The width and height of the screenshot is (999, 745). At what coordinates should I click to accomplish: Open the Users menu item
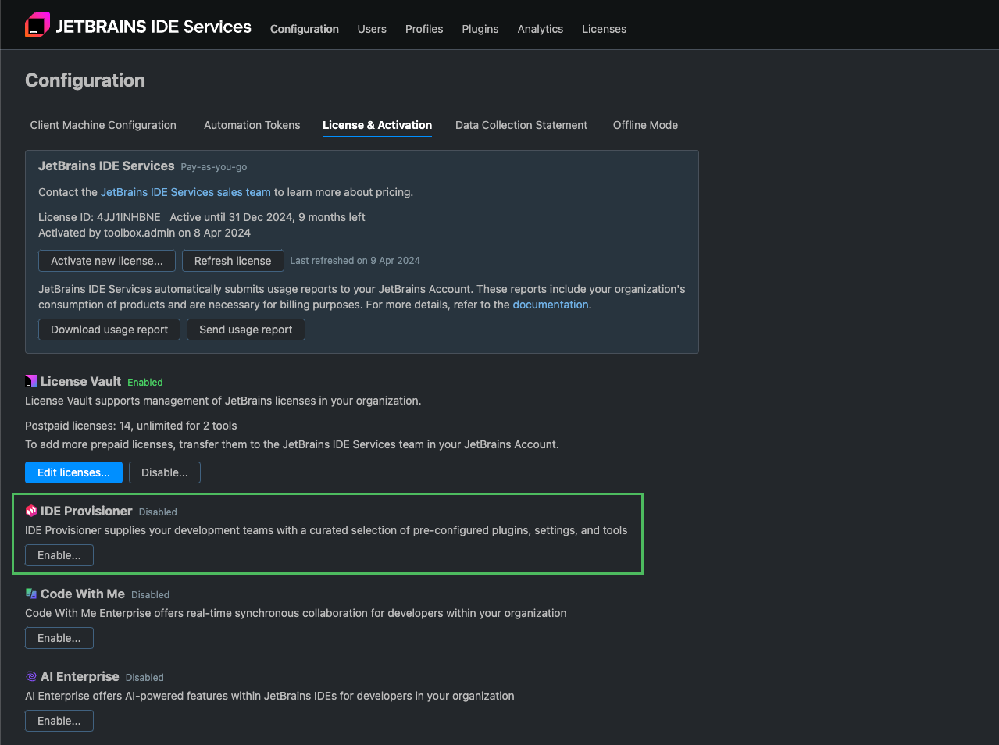[372, 29]
